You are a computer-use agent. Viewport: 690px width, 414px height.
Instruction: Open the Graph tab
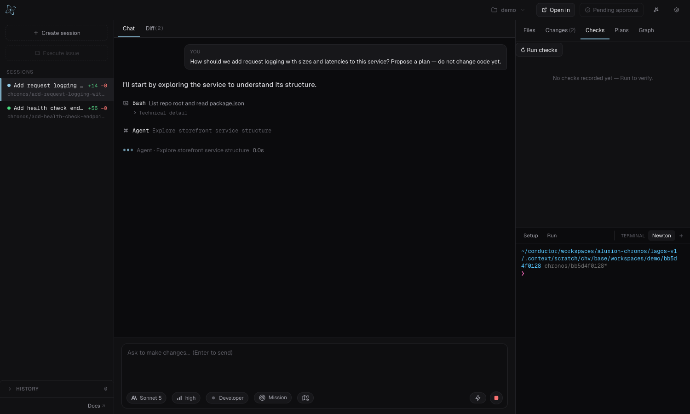click(646, 30)
